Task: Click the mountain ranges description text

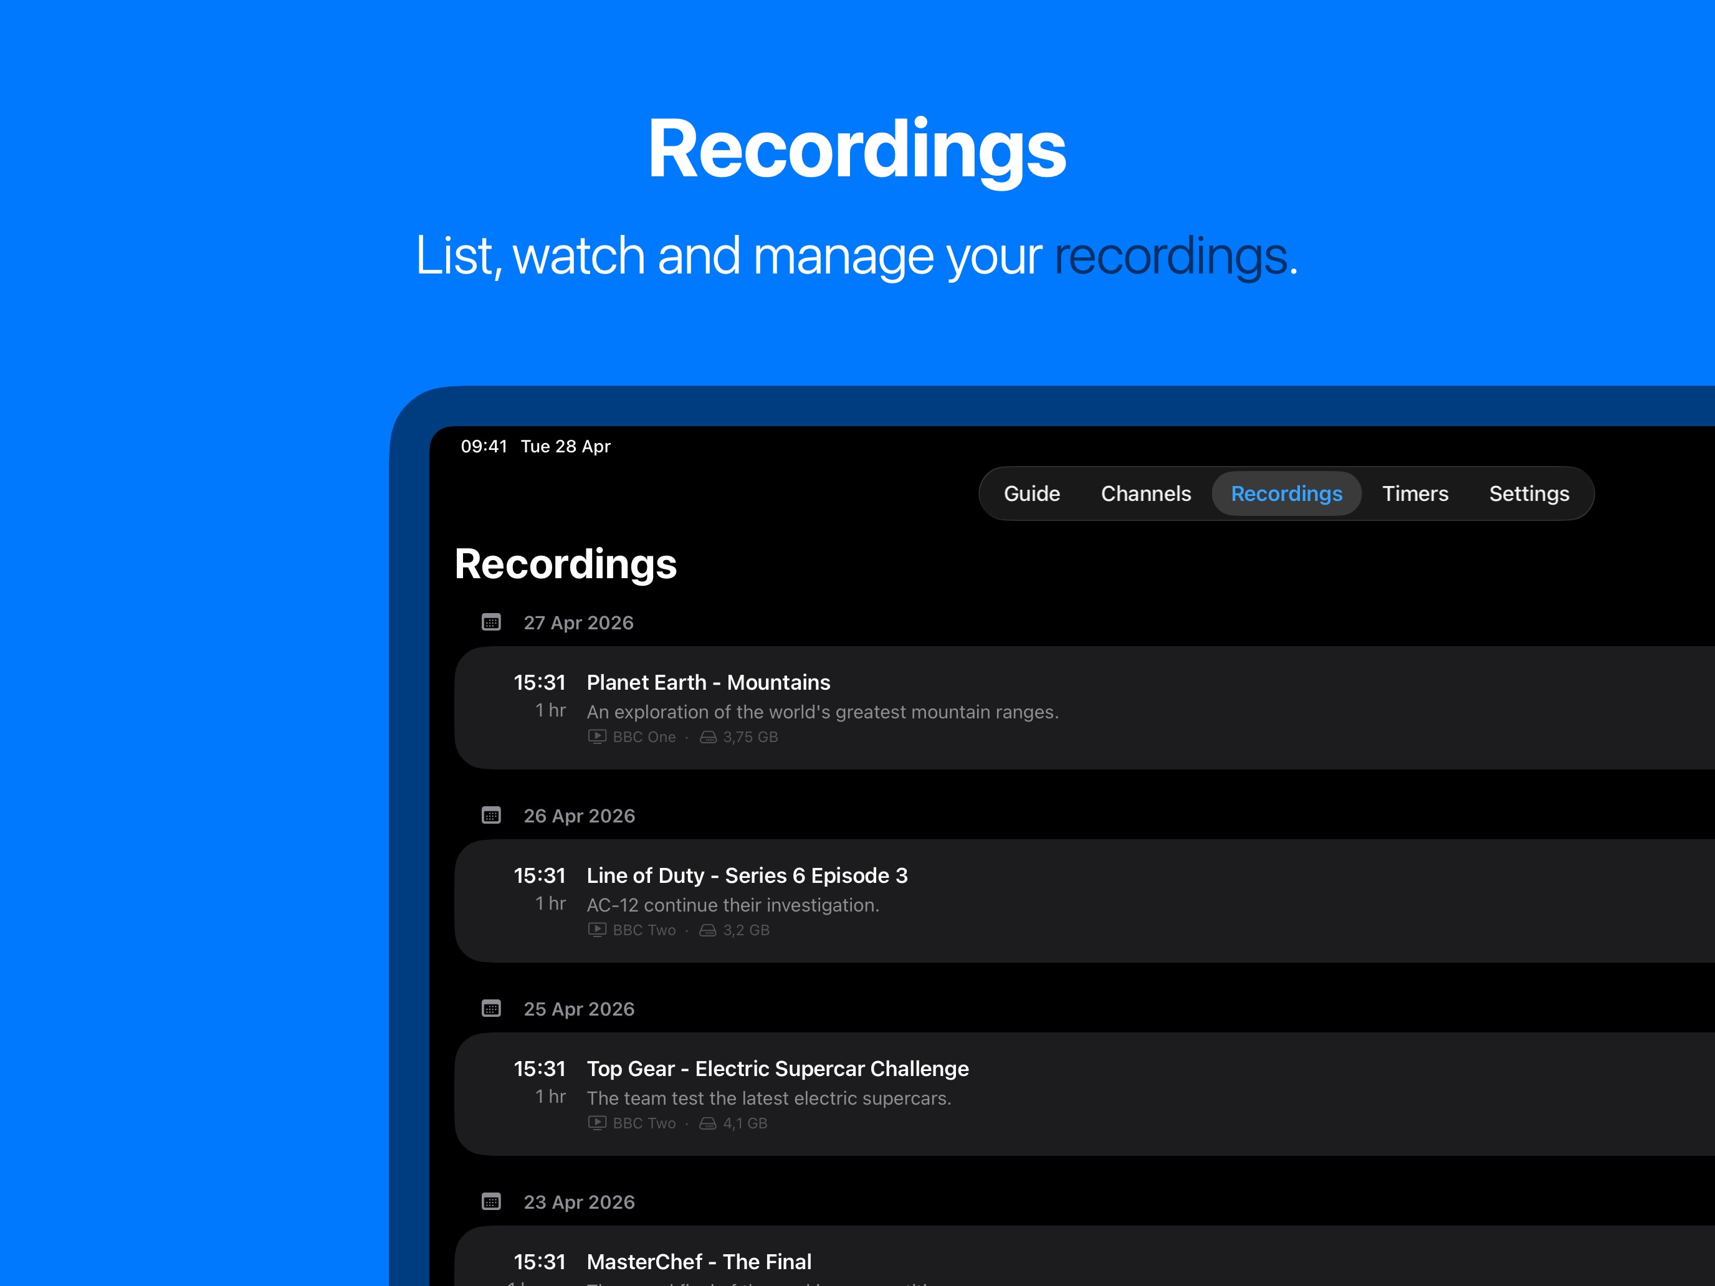Action: (823, 712)
